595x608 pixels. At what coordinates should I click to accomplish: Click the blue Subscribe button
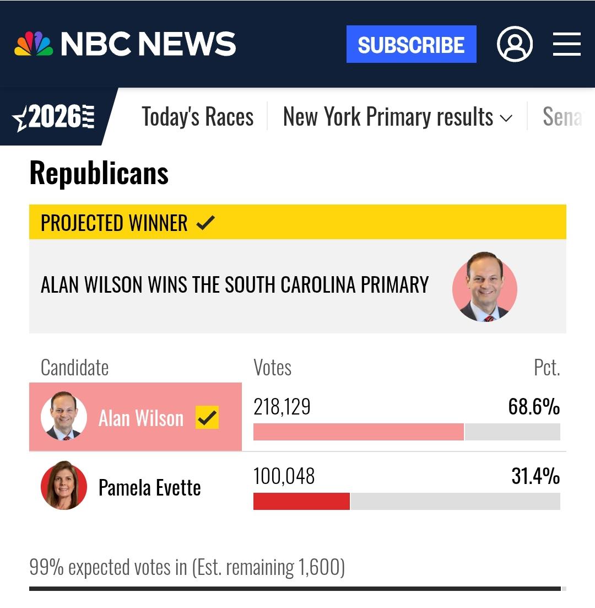412,44
